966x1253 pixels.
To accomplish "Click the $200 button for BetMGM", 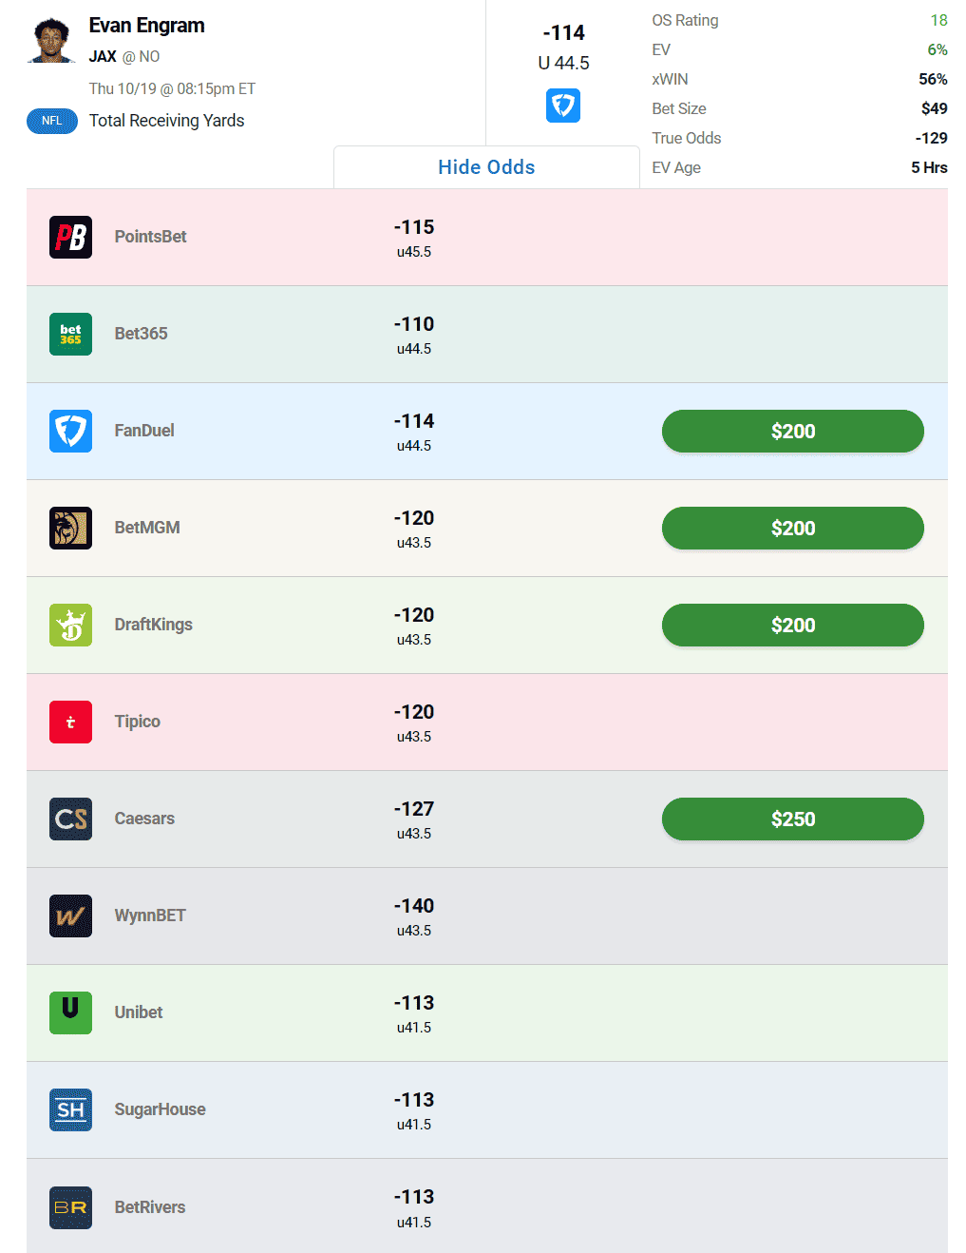I will [793, 529].
